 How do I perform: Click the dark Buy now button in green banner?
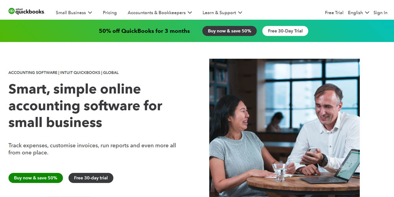tap(229, 31)
